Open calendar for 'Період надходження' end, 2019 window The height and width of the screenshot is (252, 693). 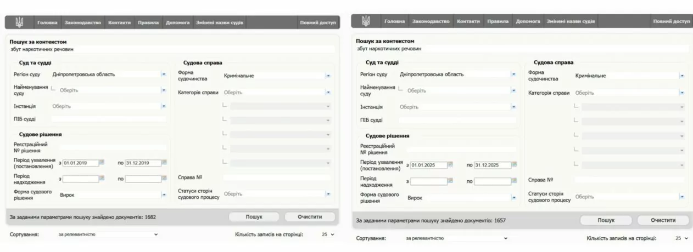coord(164,179)
